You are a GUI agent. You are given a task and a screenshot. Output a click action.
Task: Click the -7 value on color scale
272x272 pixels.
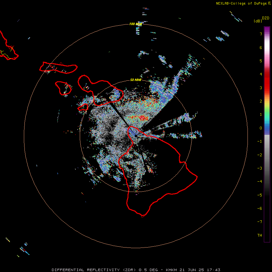(x=260, y=222)
